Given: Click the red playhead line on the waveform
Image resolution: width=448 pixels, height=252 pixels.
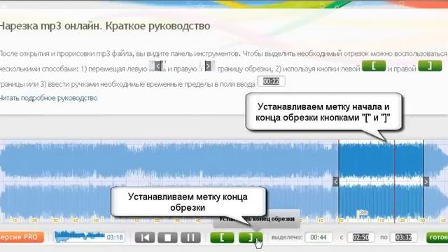Looking at the screenshot, I should pyautogui.click(x=394, y=181).
